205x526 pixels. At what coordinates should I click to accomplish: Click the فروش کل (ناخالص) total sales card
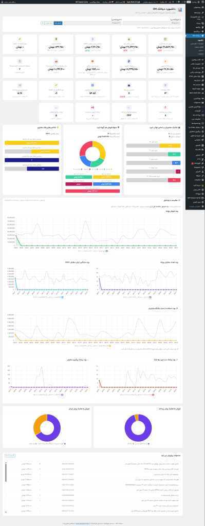(165, 44)
